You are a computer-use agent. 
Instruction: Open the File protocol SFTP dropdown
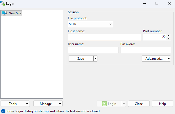click(91, 24)
